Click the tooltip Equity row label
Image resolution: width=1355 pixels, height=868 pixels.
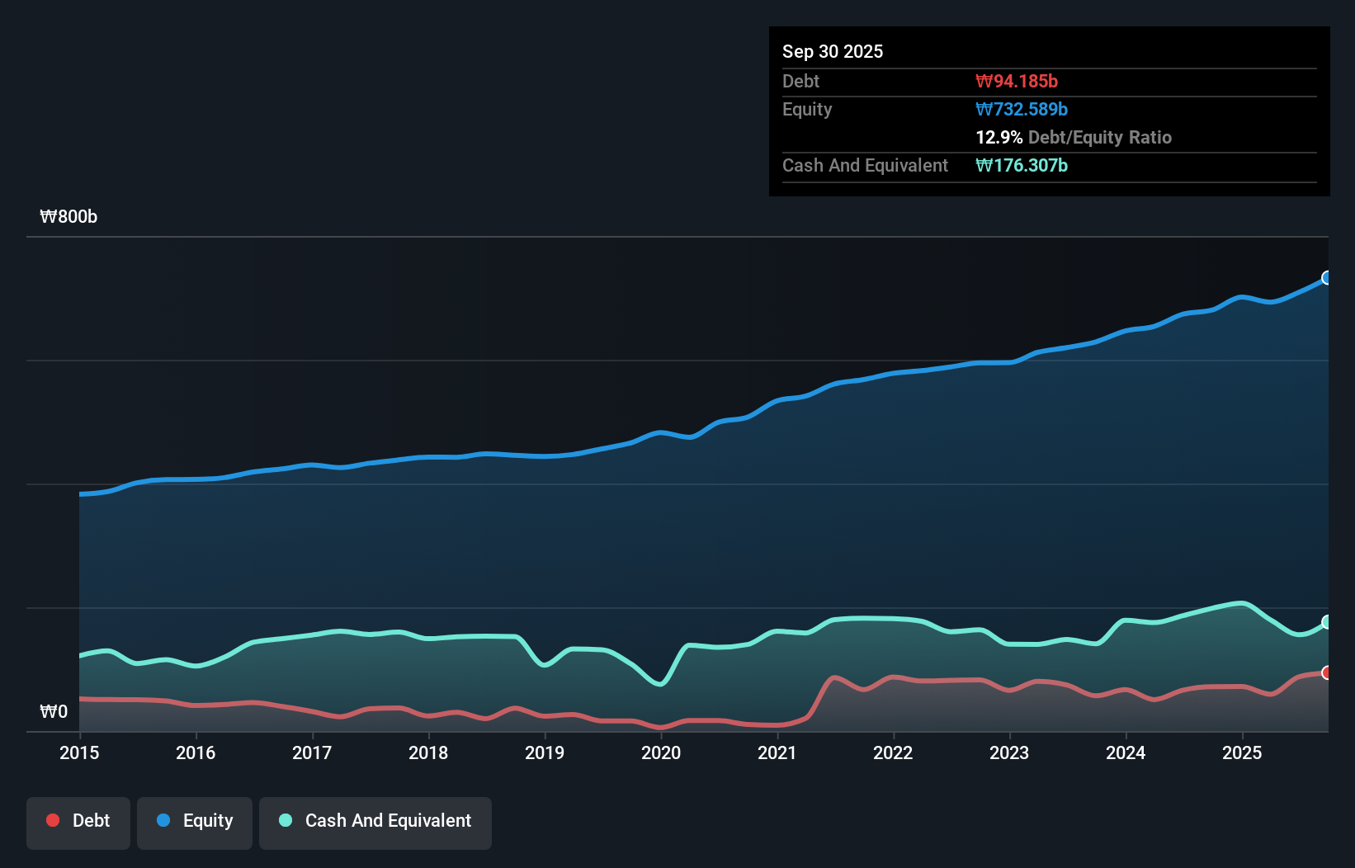point(807,109)
